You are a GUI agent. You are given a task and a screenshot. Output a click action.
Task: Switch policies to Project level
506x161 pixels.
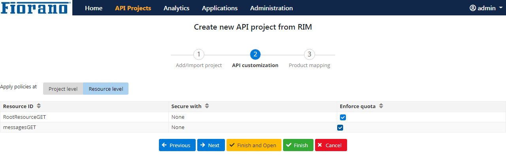63,89
